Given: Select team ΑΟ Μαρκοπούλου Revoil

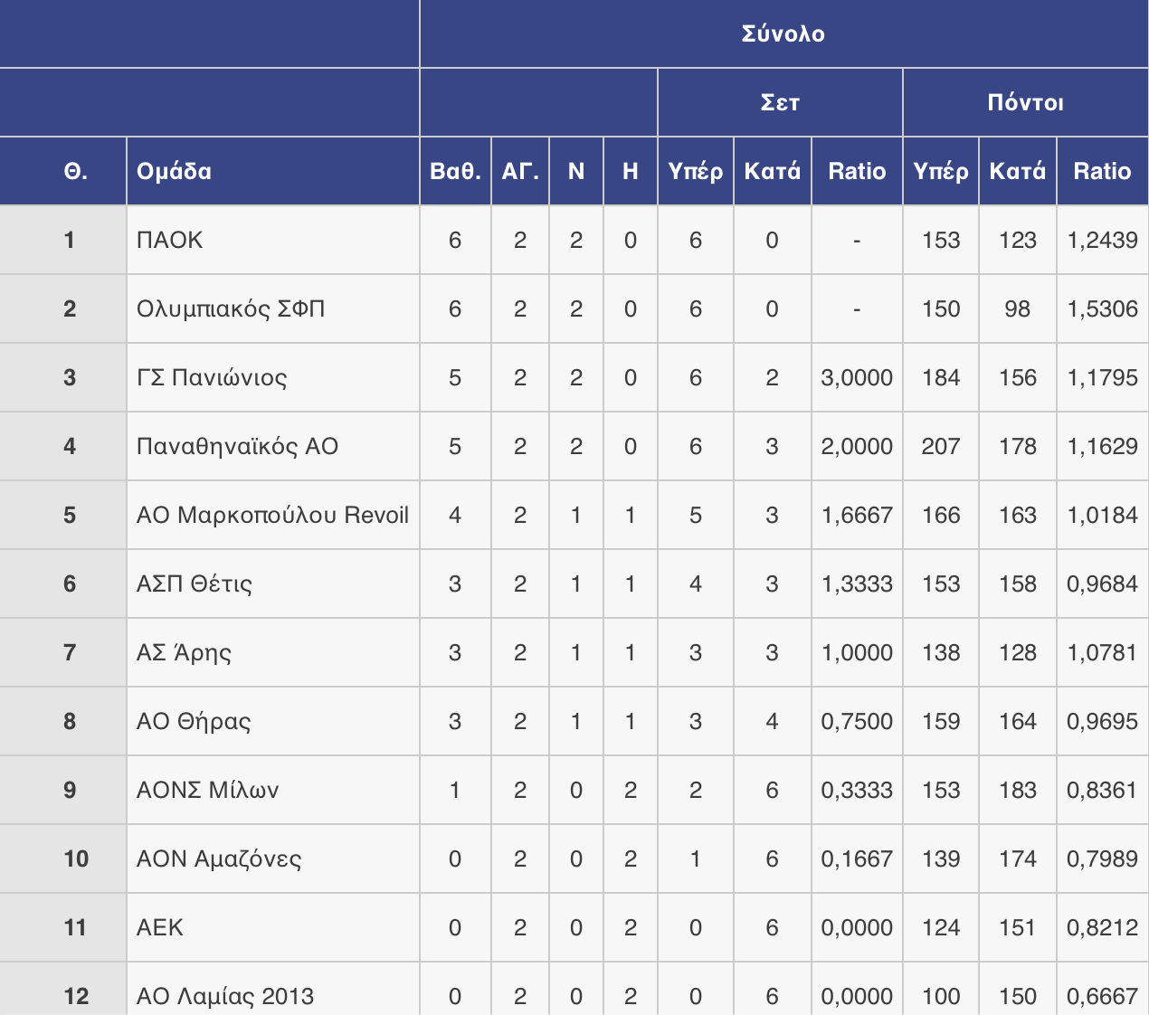Looking at the screenshot, I should tap(272, 515).
